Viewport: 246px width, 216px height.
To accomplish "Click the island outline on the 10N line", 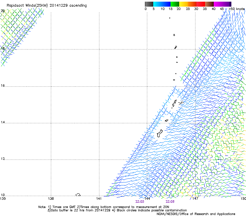I will coord(78,195).
